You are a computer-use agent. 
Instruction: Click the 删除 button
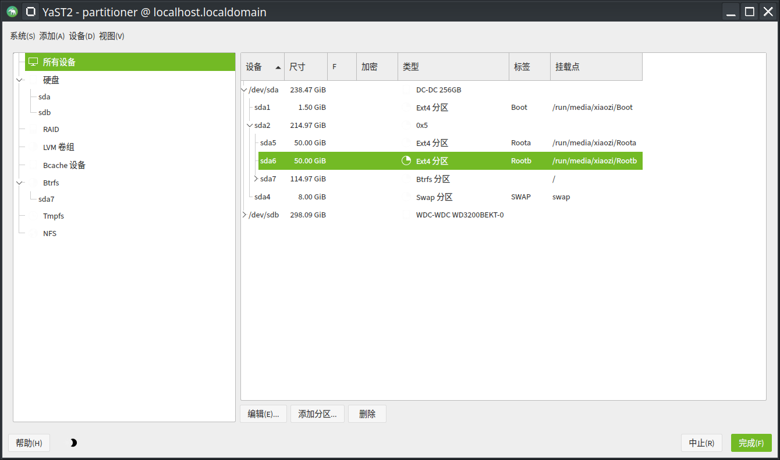pyautogui.click(x=367, y=414)
